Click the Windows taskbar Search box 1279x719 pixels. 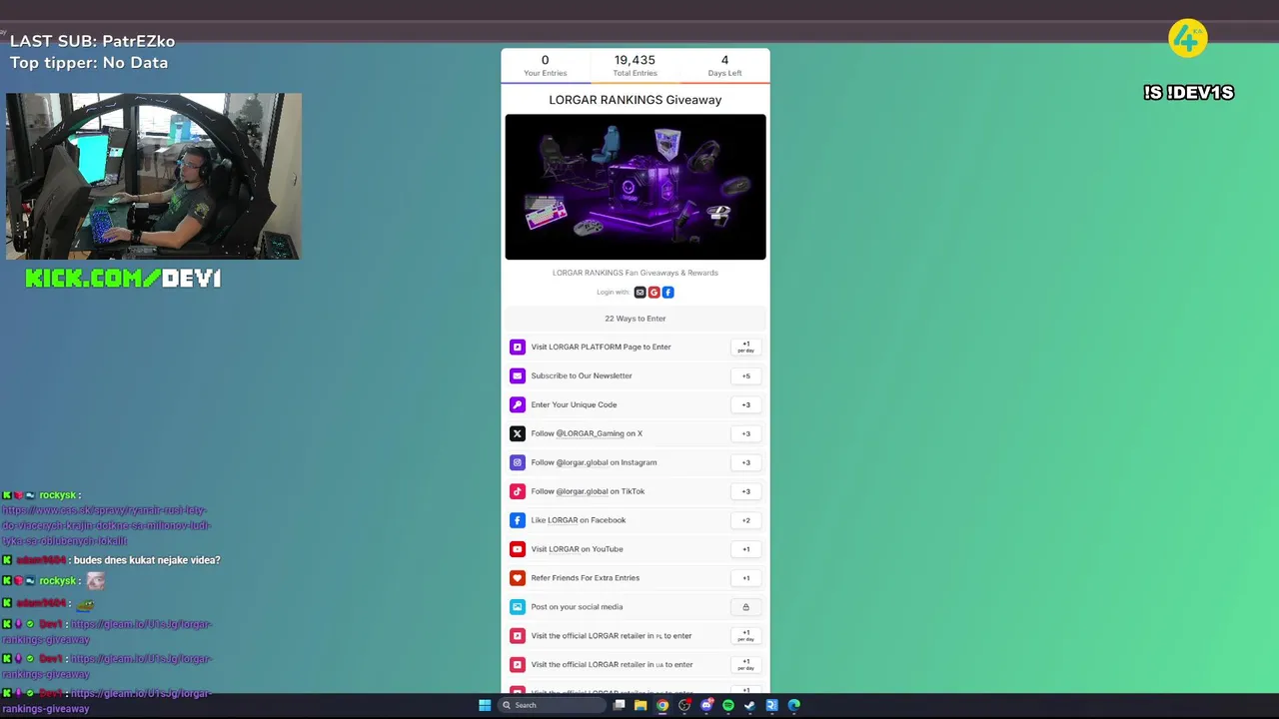click(x=552, y=705)
